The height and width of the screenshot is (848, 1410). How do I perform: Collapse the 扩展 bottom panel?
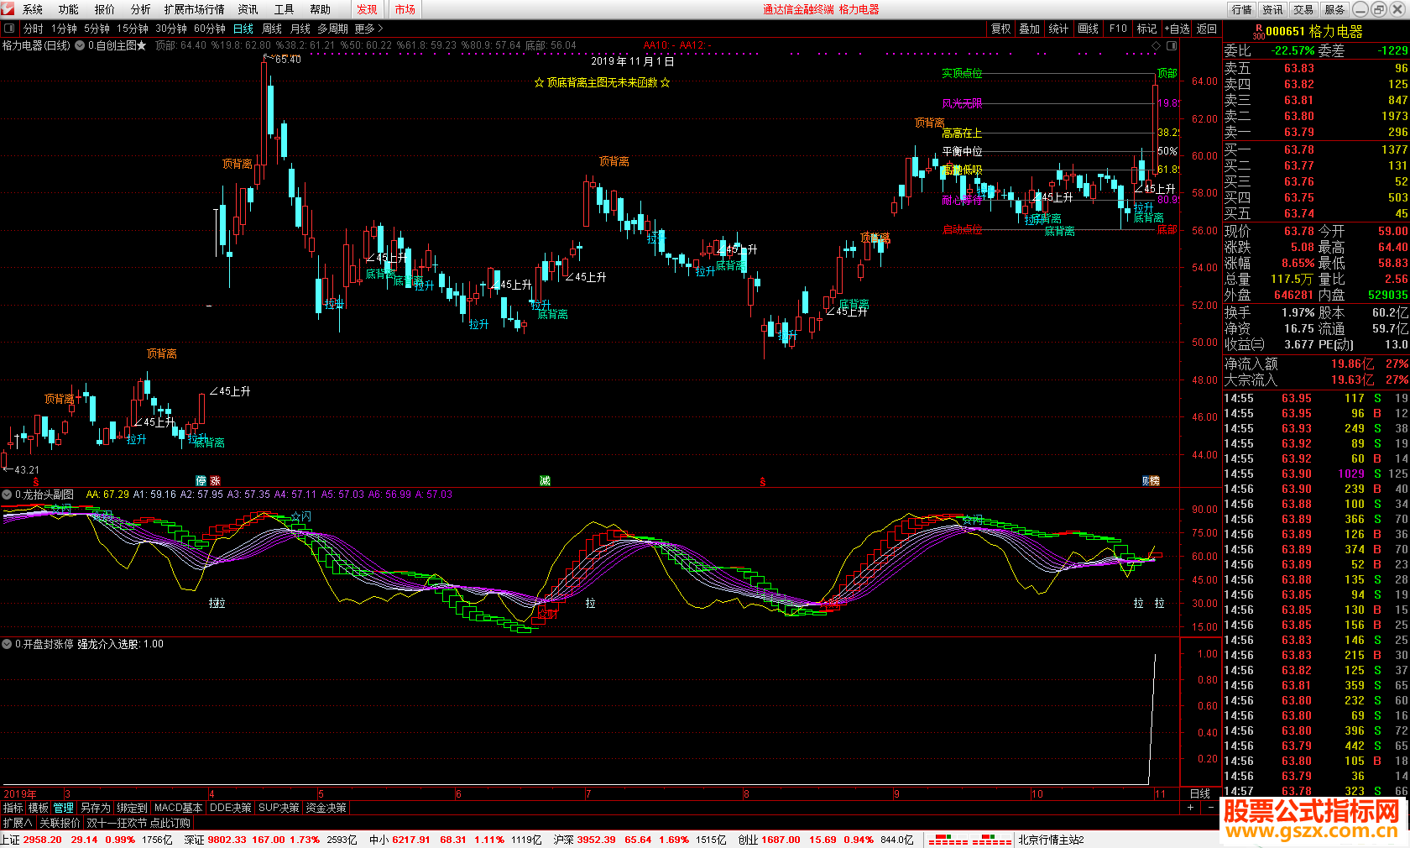[18, 823]
